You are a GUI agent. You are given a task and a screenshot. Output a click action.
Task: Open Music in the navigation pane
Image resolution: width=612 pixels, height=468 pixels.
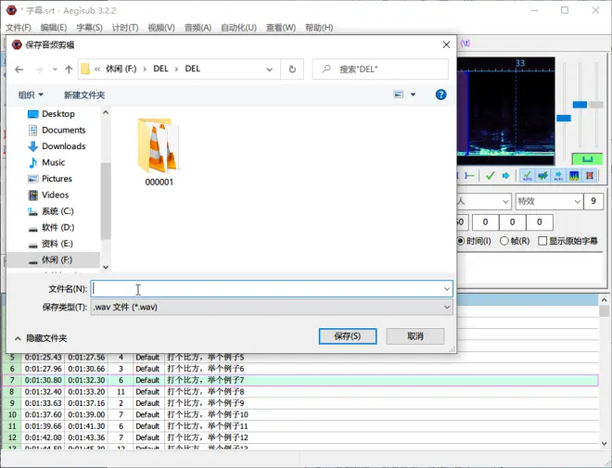(54, 162)
